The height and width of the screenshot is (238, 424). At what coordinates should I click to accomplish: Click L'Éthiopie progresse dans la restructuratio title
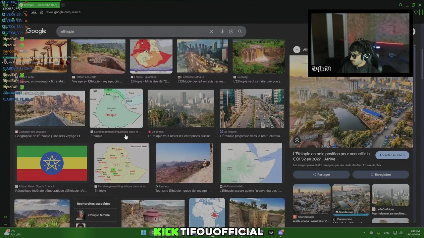(x=251, y=136)
